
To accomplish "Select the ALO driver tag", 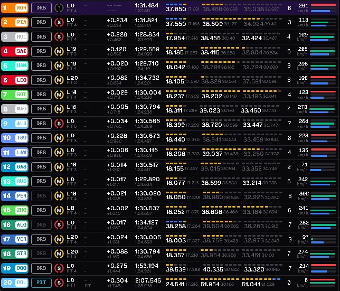I will coord(15,225).
